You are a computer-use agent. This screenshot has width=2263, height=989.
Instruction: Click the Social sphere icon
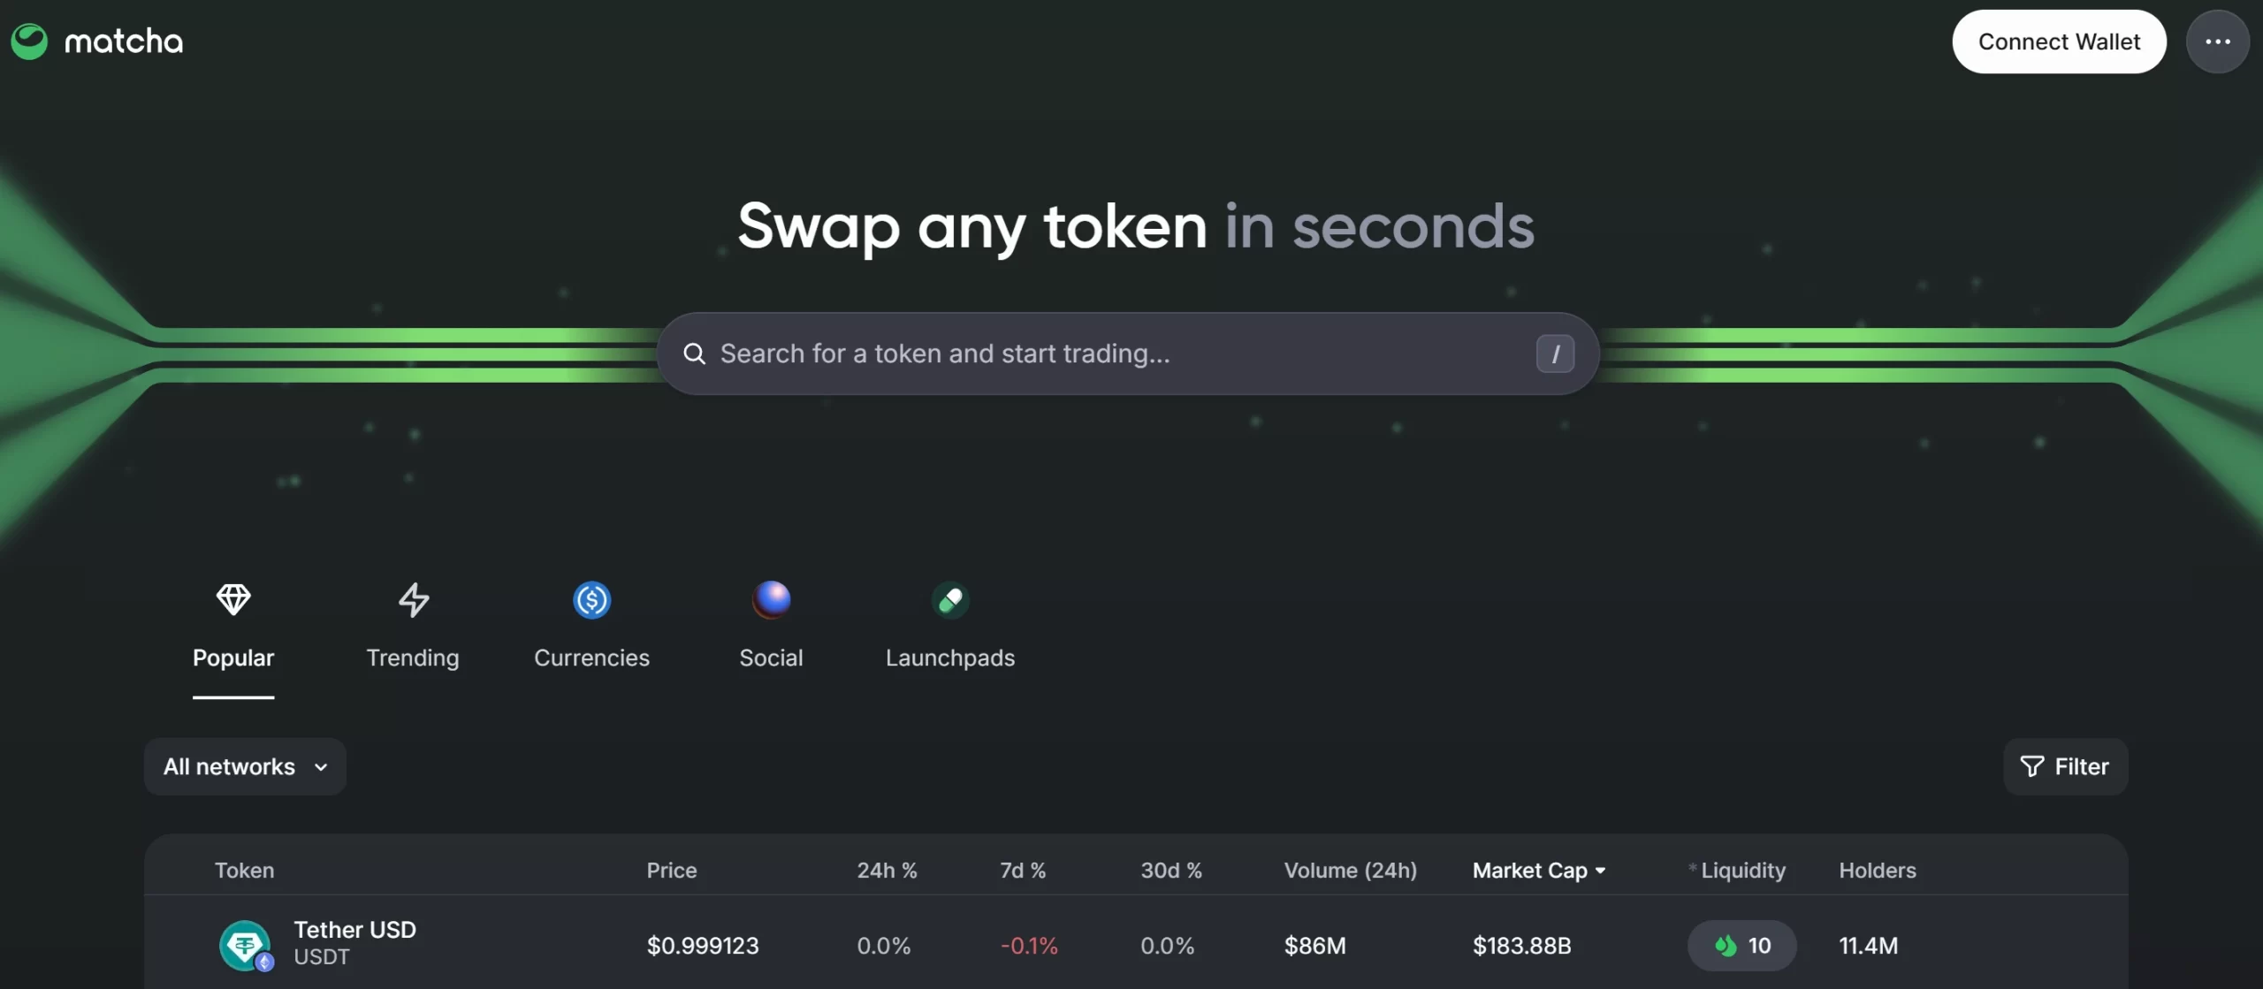(771, 599)
